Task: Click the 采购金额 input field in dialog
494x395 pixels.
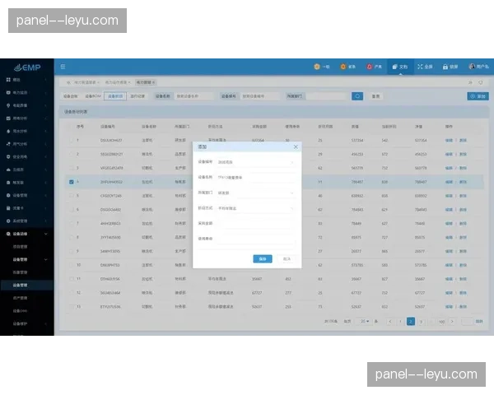Action: click(x=255, y=223)
